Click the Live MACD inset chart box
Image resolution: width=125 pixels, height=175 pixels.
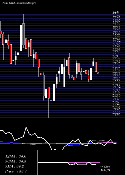click(x=69, y=162)
